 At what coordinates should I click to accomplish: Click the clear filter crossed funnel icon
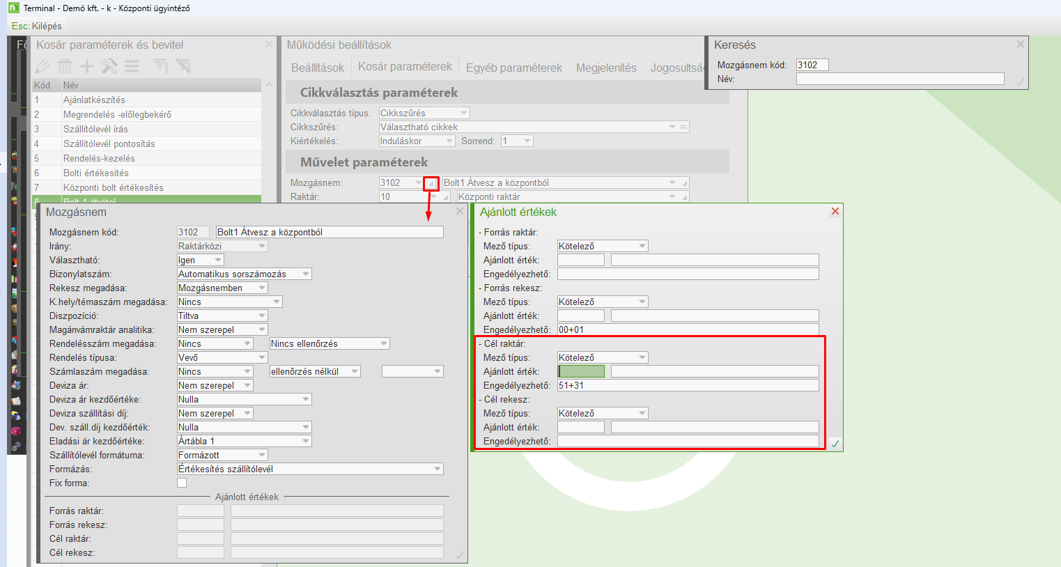[183, 66]
